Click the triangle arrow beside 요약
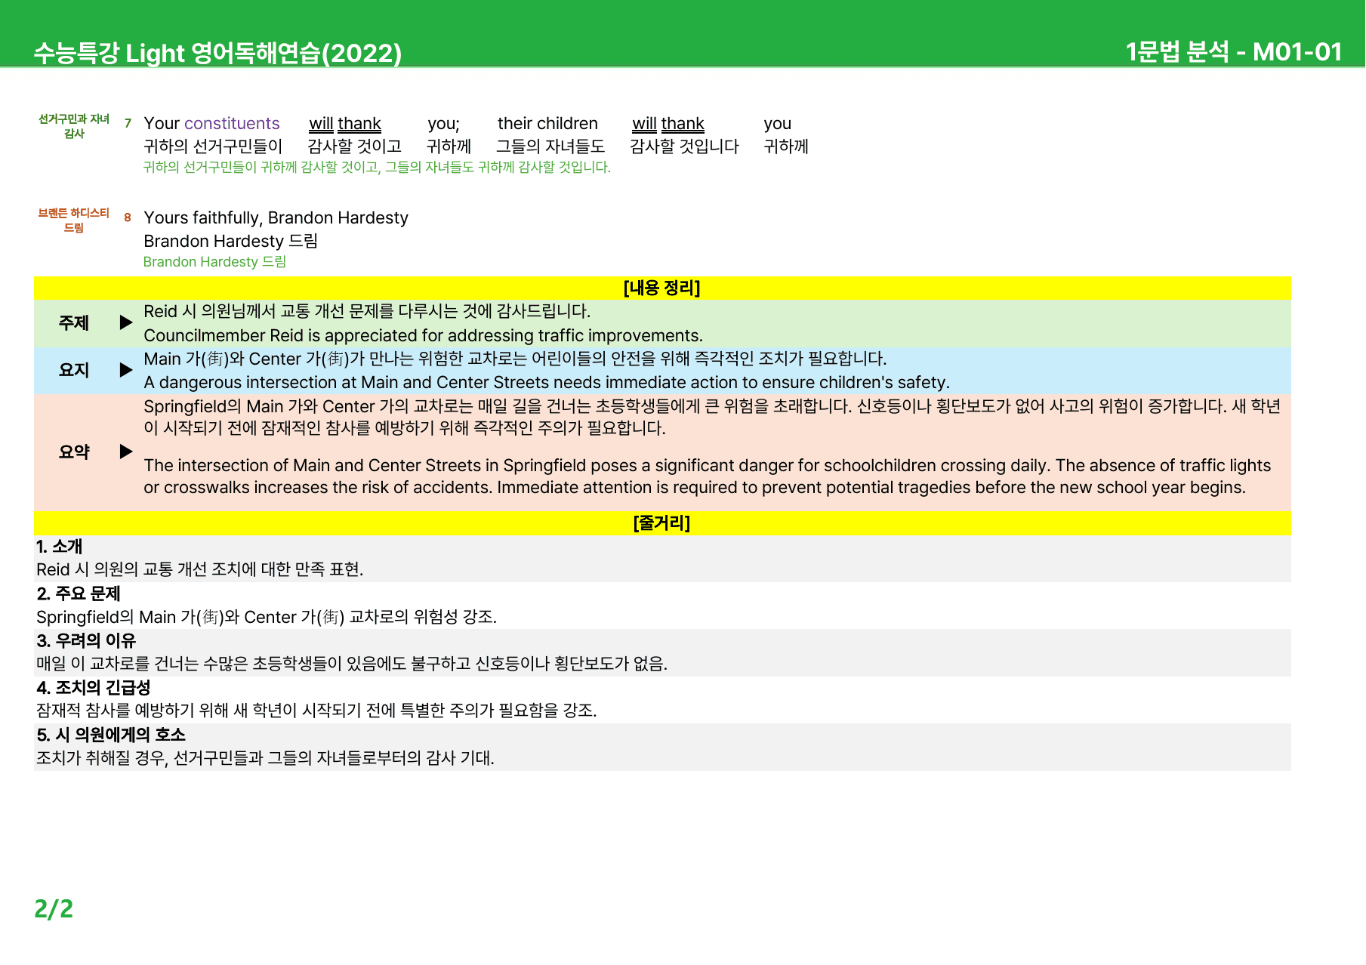 (x=126, y=452)
